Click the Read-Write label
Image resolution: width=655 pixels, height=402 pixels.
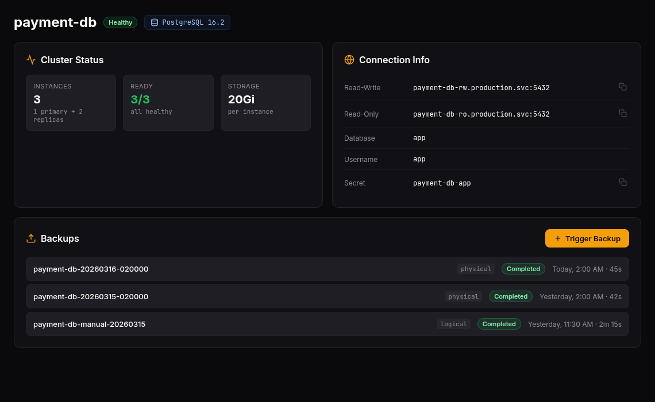pyautogui.click(x=362, y=88)
